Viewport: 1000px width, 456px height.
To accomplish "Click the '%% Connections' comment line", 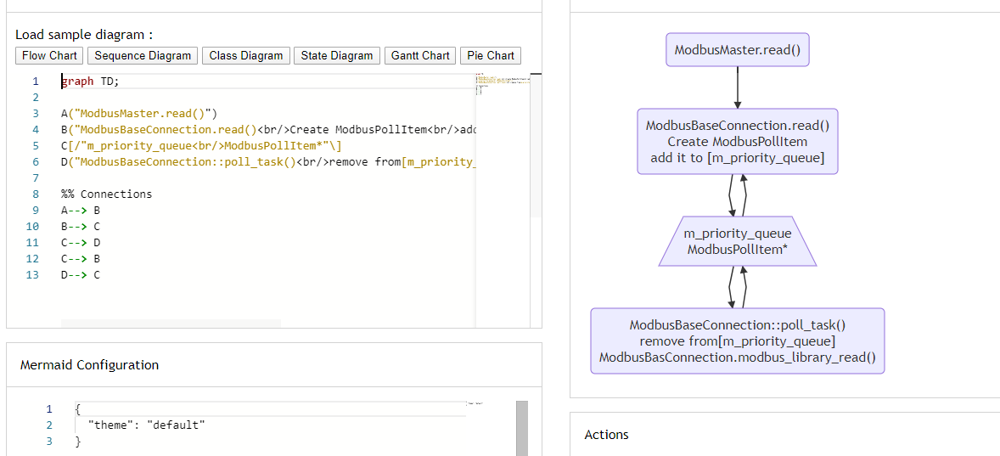I will [106, 194].
